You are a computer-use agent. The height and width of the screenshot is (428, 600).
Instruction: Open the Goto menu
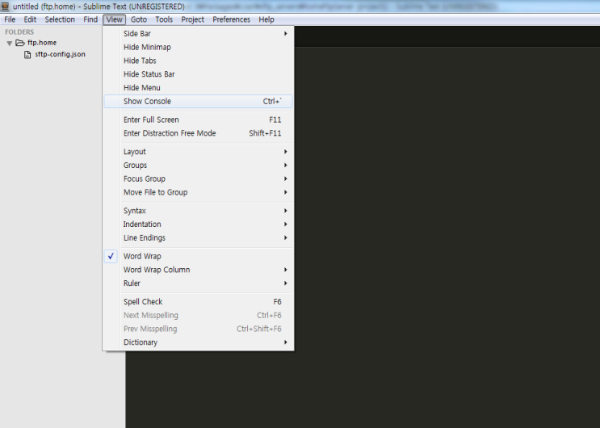[139, 19]
